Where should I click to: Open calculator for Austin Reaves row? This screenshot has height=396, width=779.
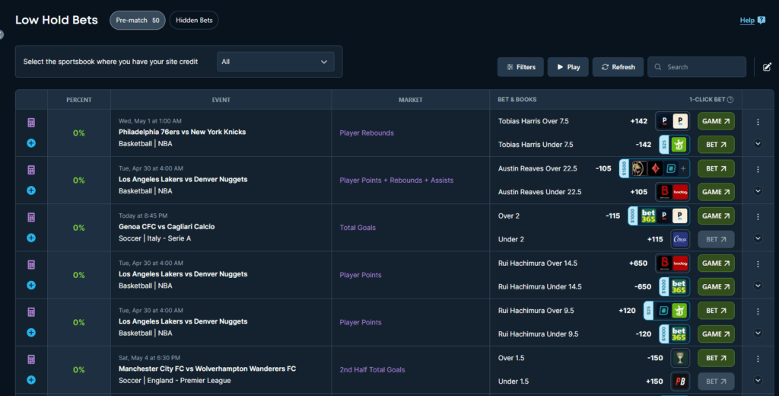click(x=31, y=170)
